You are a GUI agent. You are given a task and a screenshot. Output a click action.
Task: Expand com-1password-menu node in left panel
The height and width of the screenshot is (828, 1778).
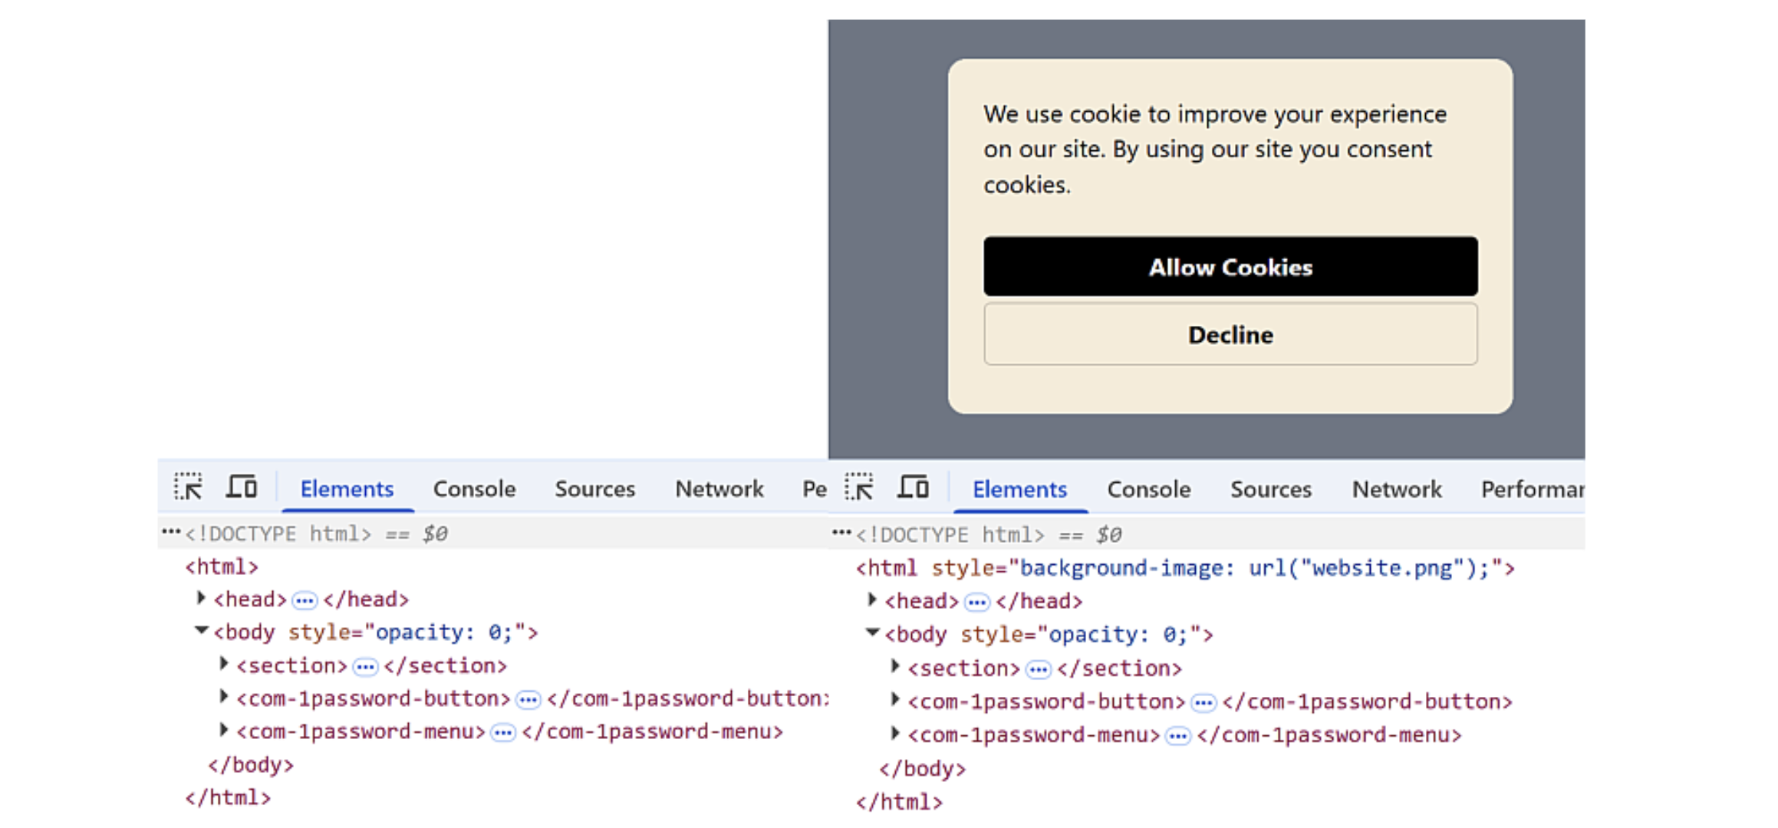tap(224, 730)
